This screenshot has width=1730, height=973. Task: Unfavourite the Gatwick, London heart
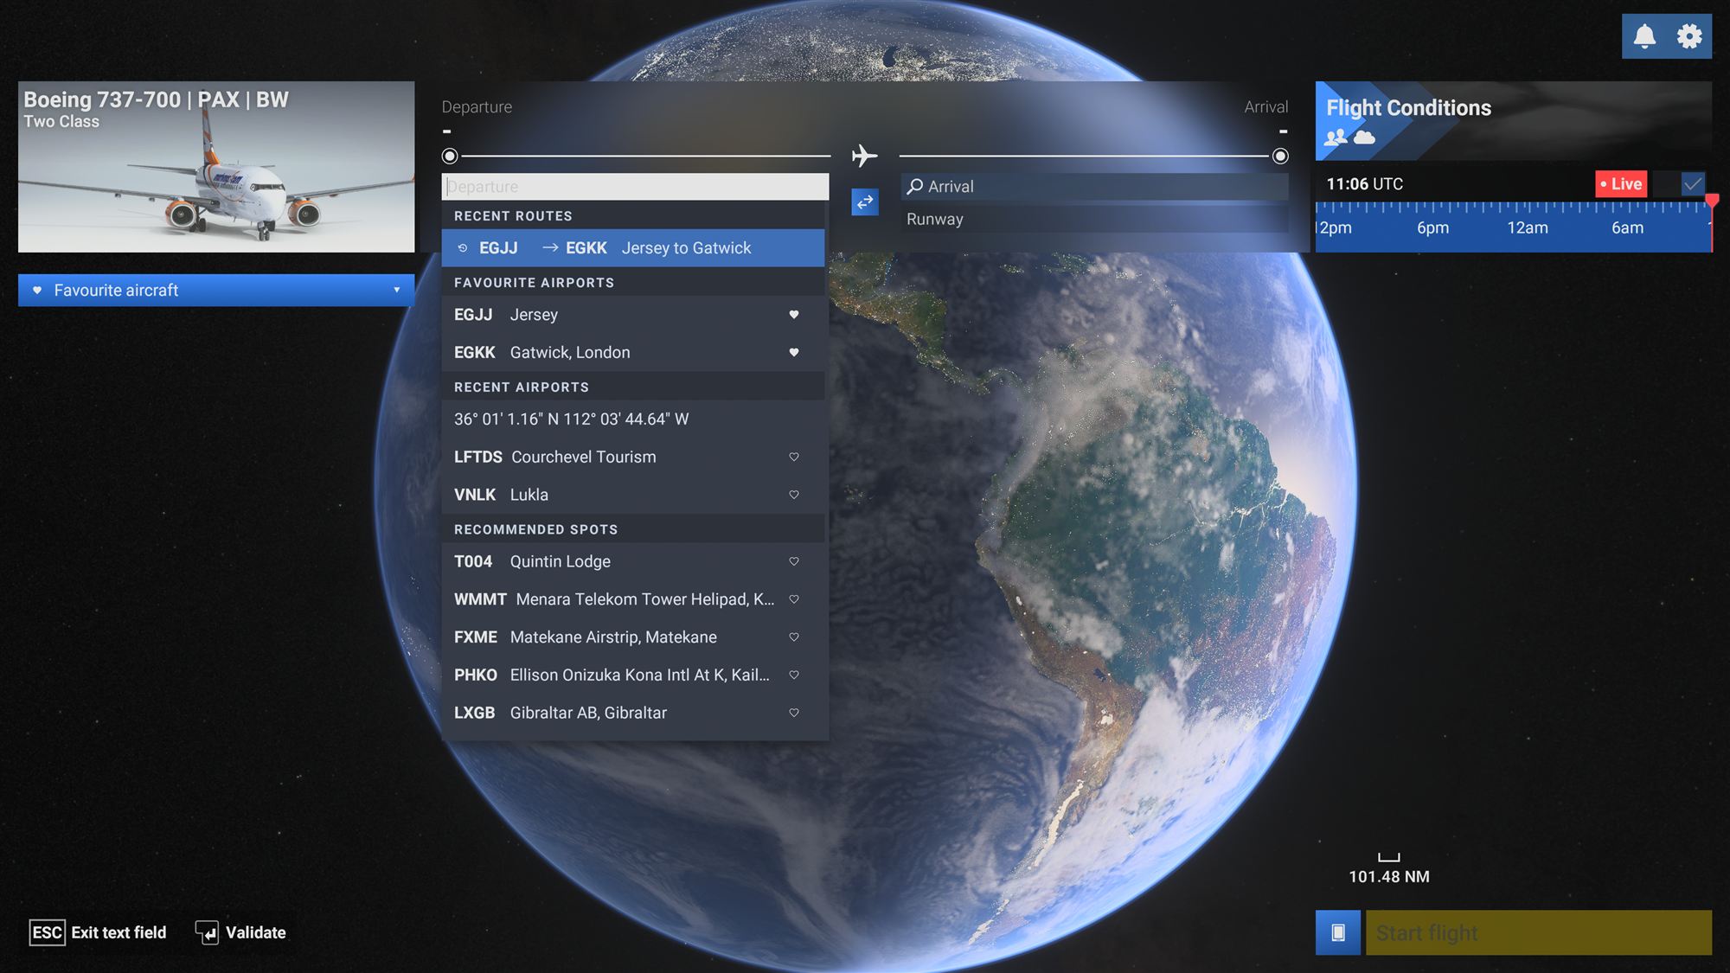[x=794, y=352]
